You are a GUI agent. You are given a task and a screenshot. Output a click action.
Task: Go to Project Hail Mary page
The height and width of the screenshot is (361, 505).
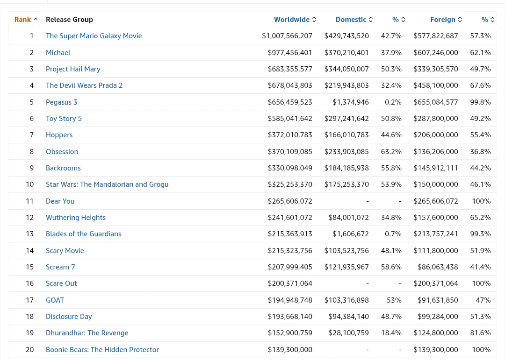coord(73,69)
